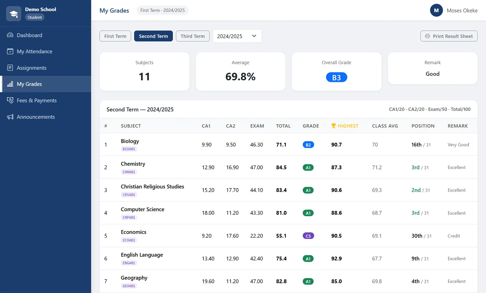The image size is (486, 293).
Task: Click the CHM401 course code tag
Action: 129,172
